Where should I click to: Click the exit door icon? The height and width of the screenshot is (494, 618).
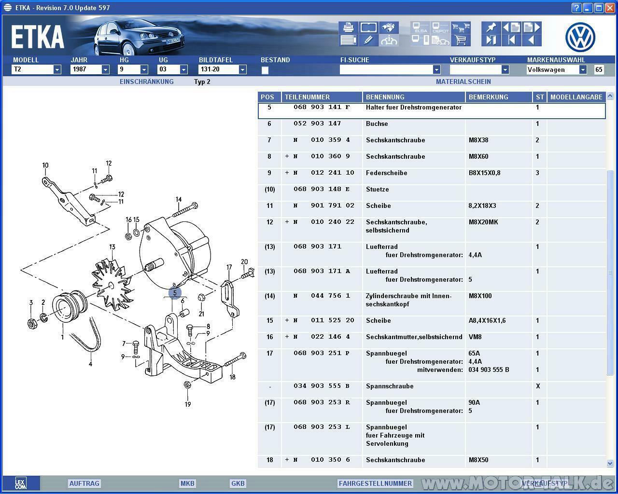pos(491,40)
